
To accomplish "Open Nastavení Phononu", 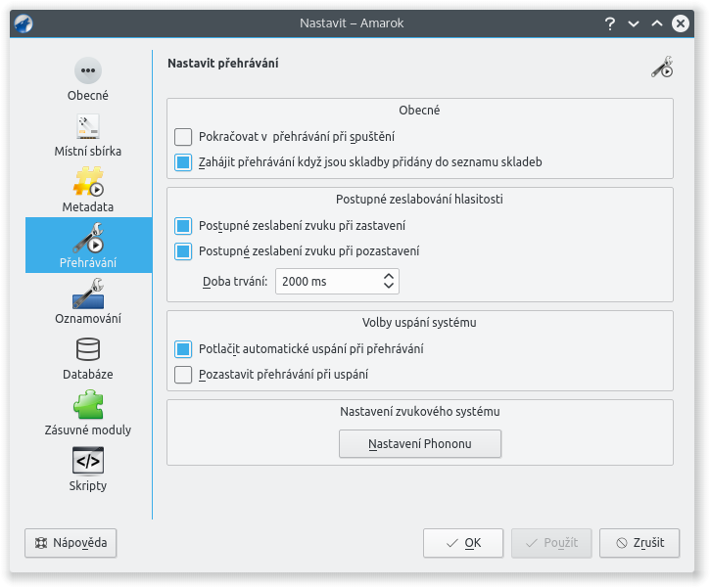I will pyautogui.click(x=420, y=444).
